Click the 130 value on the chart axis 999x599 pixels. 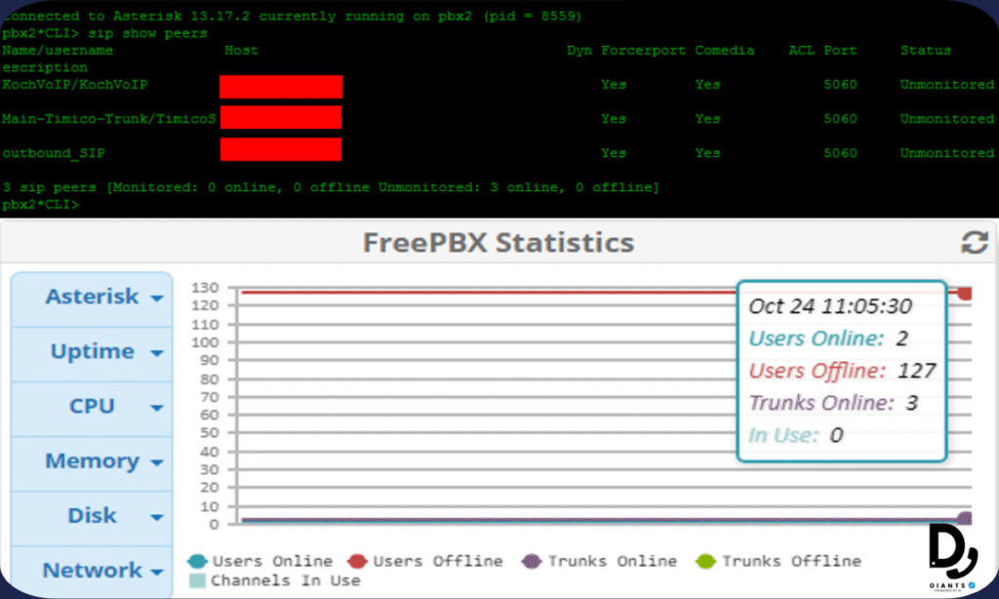(x=205, y=288)
